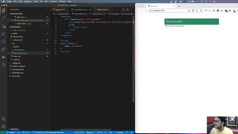Click the Prettier status bar item

(x=119, y=133)
